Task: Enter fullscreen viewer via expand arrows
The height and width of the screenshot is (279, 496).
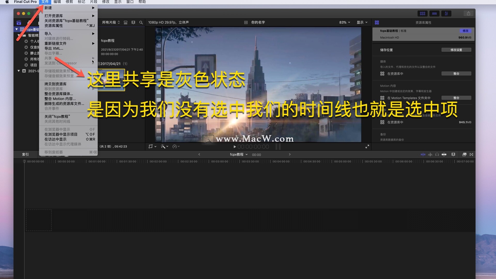Action: 367,146
